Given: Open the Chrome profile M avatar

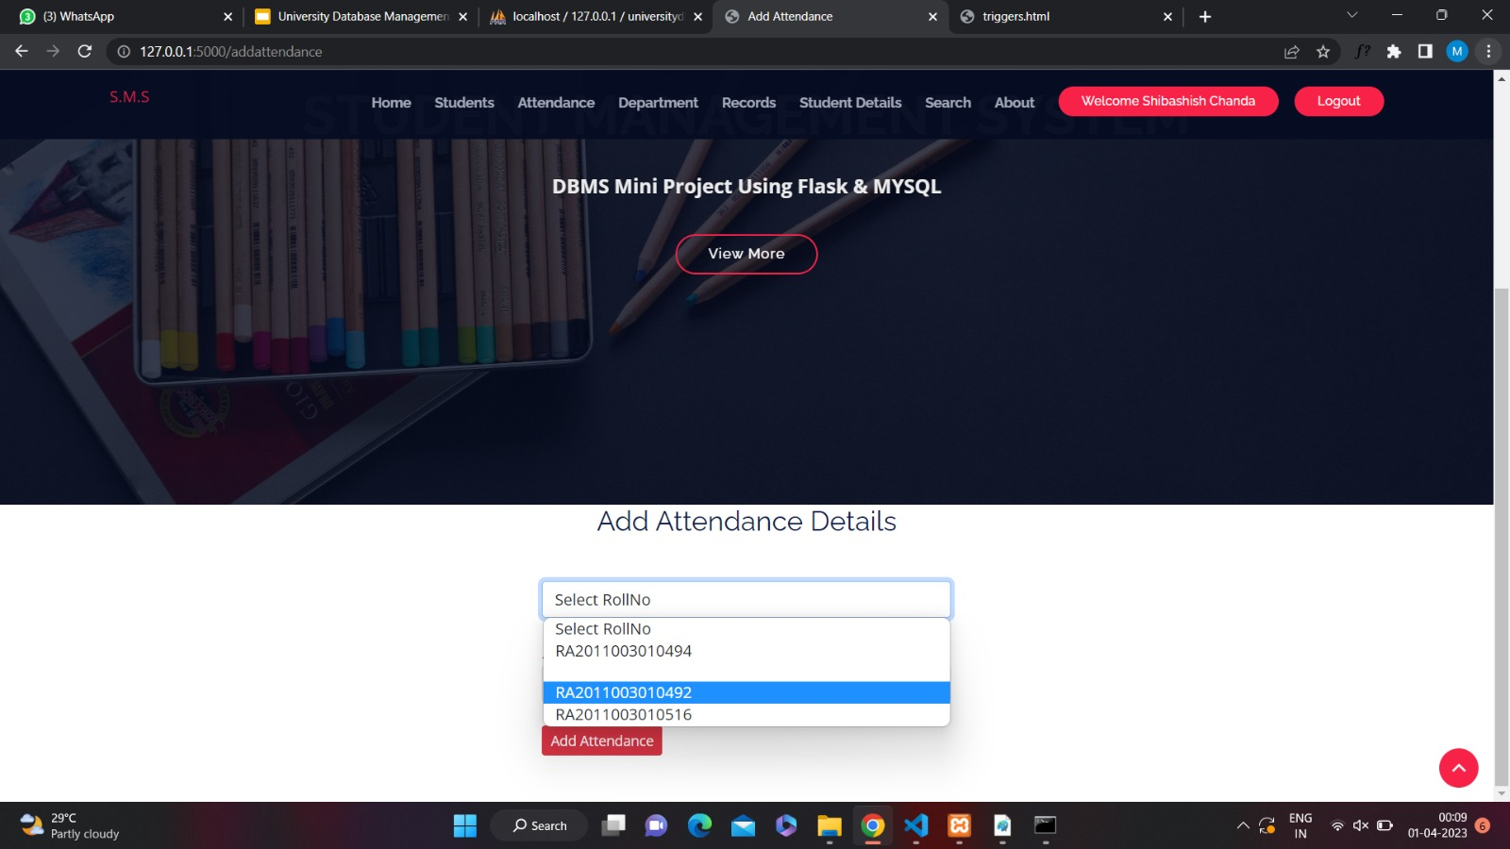Looking at the screenshot, I should pos(1457,52).
